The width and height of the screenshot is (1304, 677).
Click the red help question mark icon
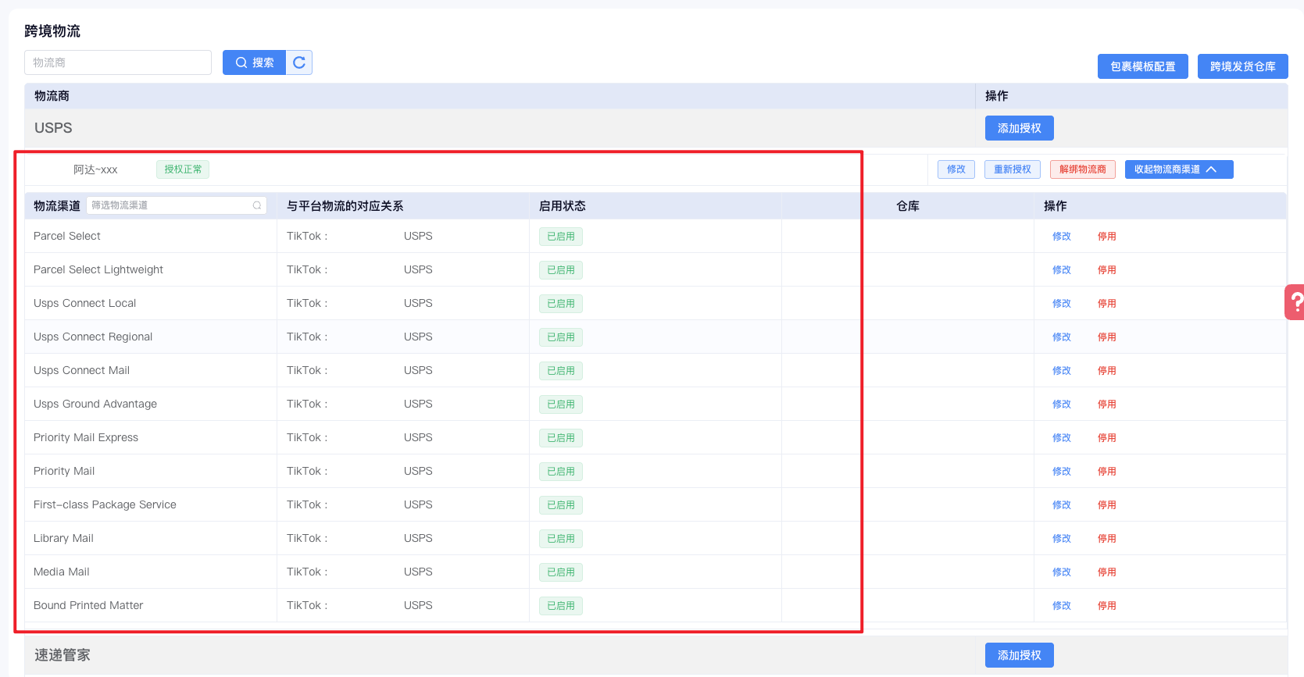(x=1295, y=301)
